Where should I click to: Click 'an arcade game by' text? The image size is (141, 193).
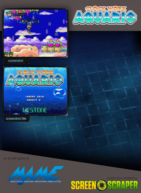click(x=16, y=158)
